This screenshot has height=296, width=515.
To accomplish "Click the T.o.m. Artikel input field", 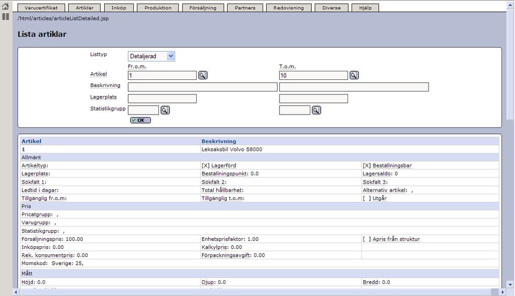I will coord(313,75).
